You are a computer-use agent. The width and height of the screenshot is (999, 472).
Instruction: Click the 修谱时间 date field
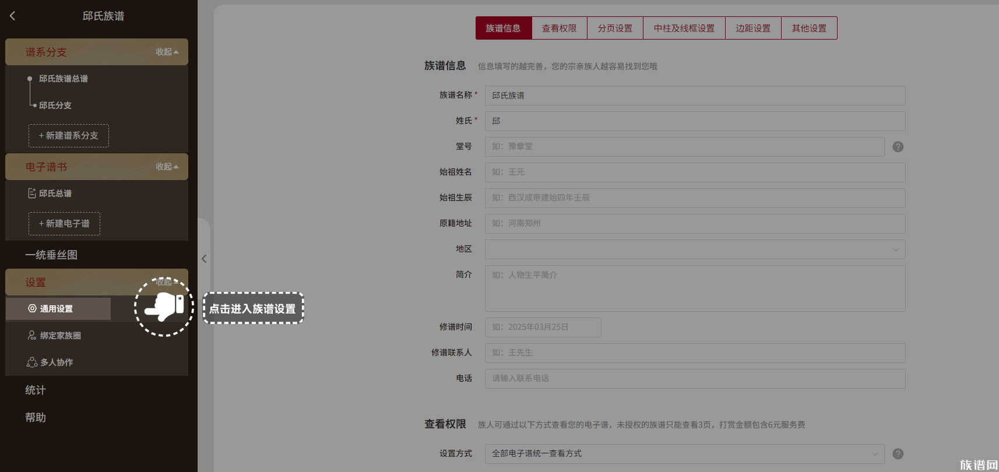click(x=543, y=327)
